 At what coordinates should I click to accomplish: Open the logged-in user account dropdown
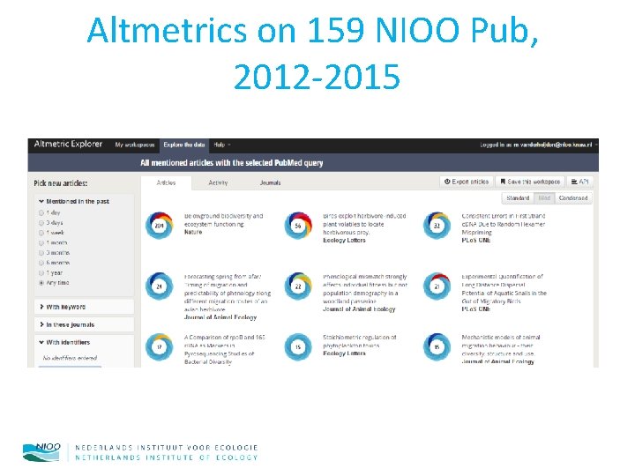(x=538, y=145)
